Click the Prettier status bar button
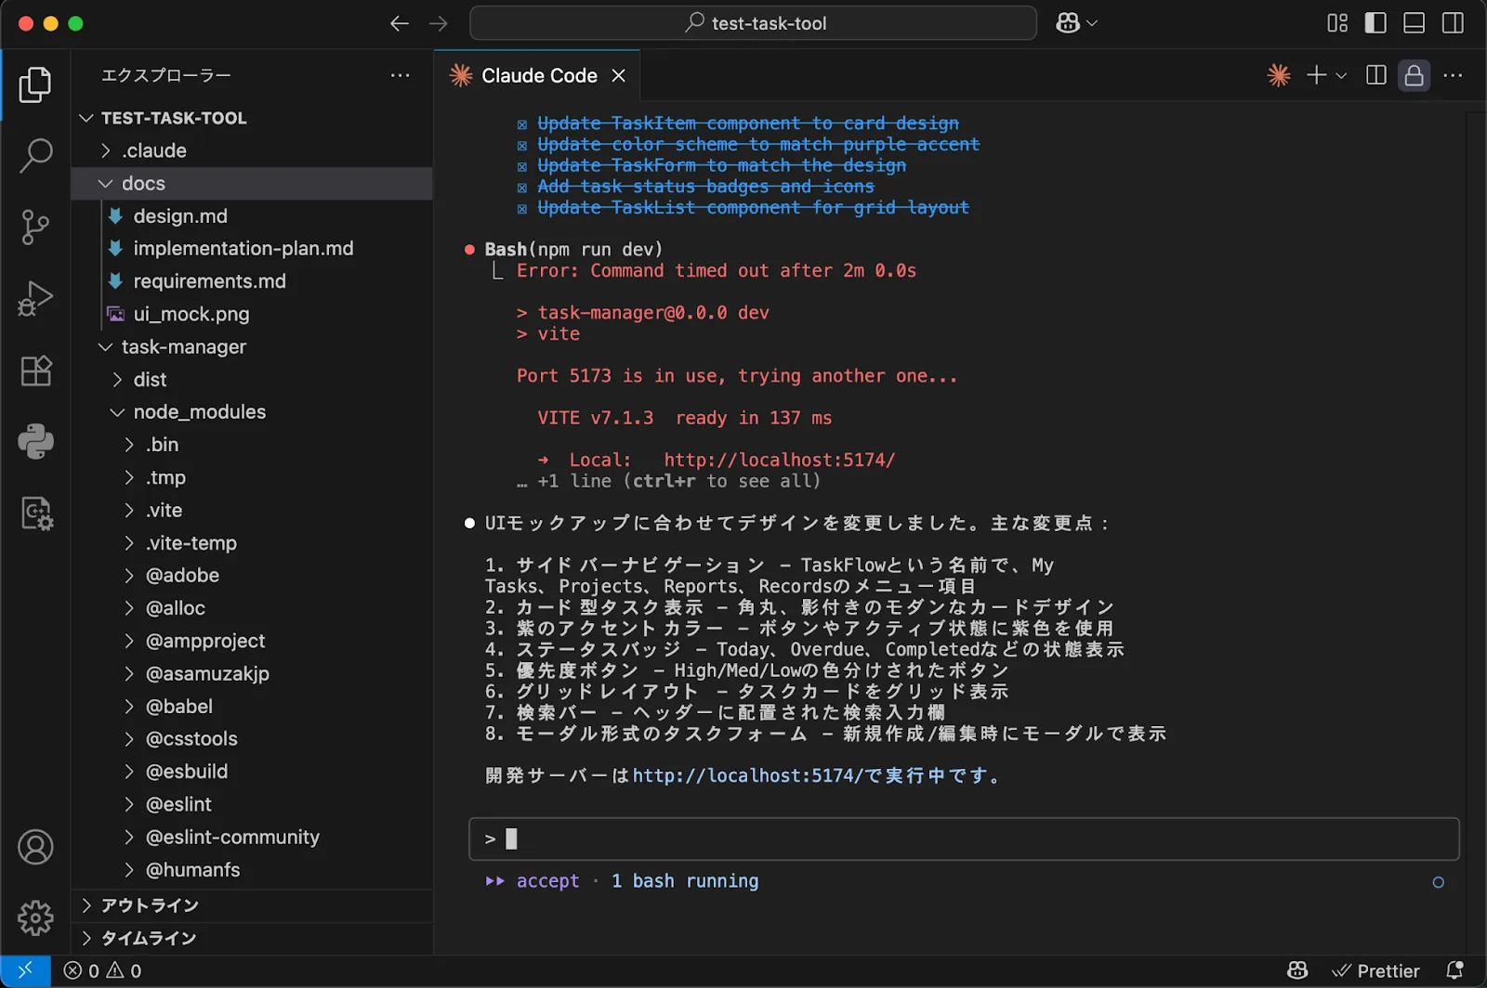Screen dimensions: 1487x988 pyautogui.click(x=1376, y=970)
